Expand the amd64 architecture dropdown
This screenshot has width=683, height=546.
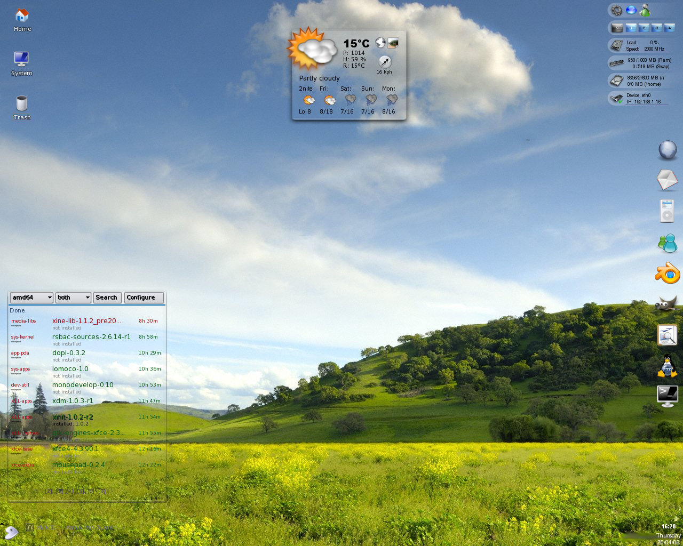click(x=31, y=298)
